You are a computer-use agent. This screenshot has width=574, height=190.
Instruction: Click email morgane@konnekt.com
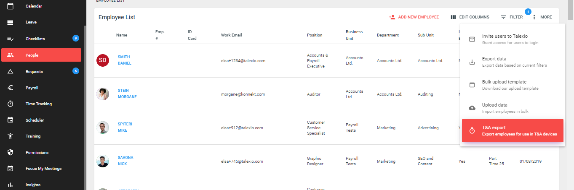click(x=243, y=94)
